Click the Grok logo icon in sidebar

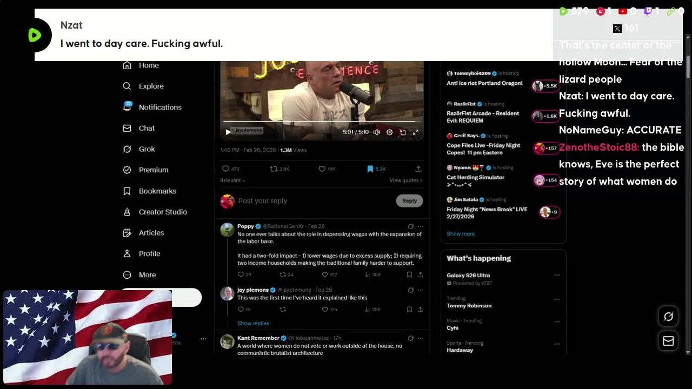(x=127, y=149)
